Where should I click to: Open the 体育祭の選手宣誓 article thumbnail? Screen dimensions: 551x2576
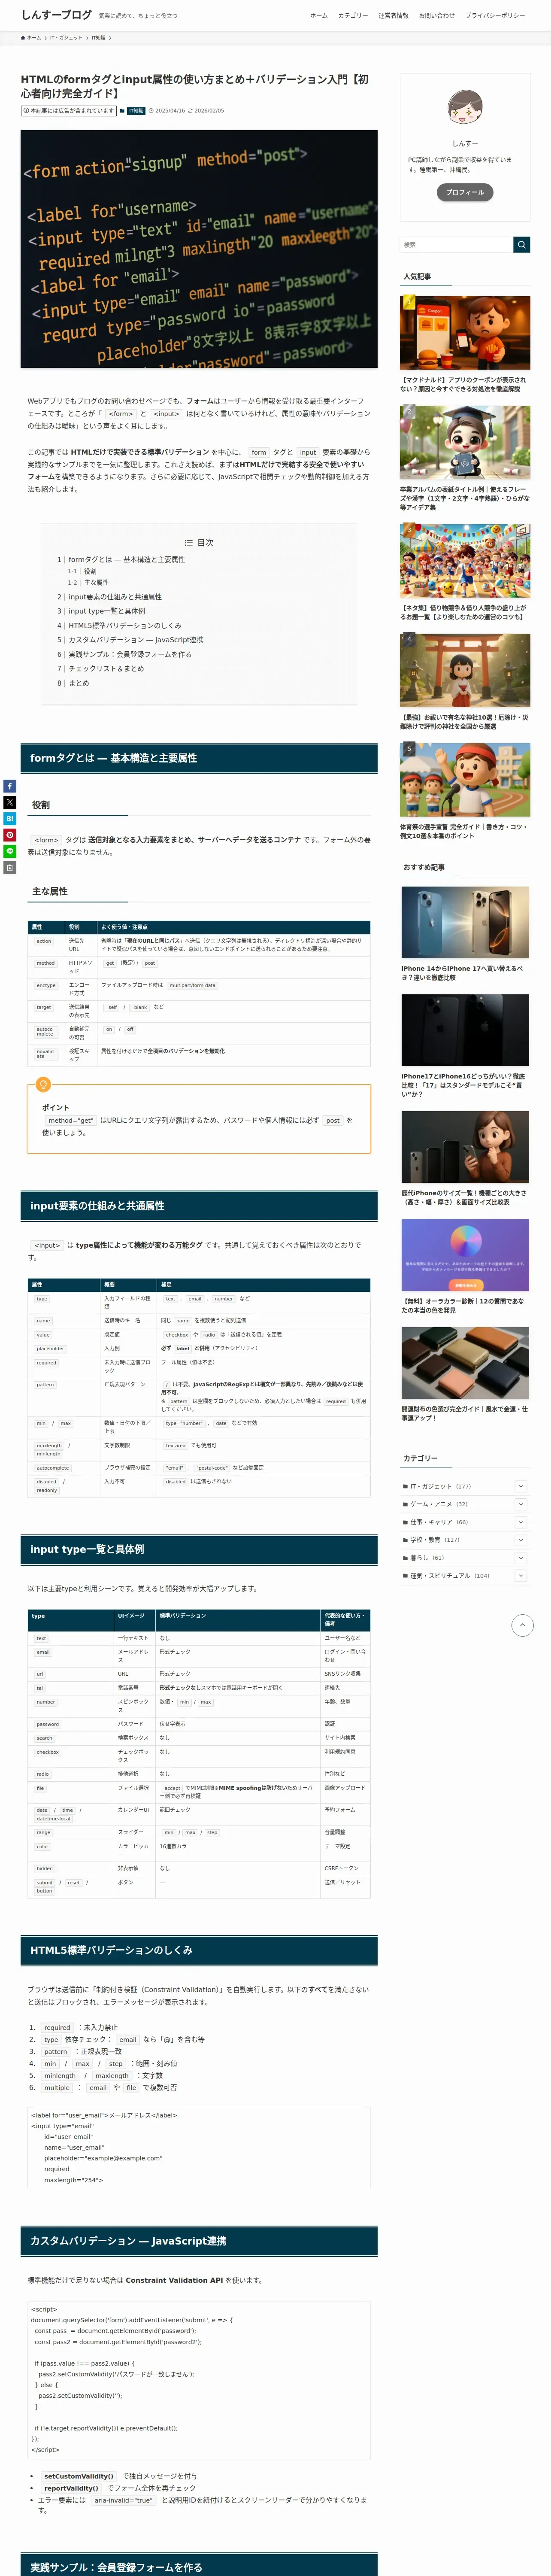pos(465,780)
